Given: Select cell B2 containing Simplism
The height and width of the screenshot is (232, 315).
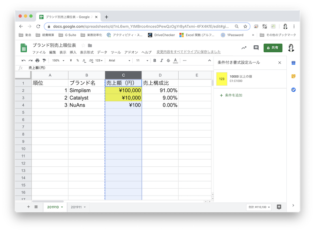Looking at the screenshot, I should 86,90.
